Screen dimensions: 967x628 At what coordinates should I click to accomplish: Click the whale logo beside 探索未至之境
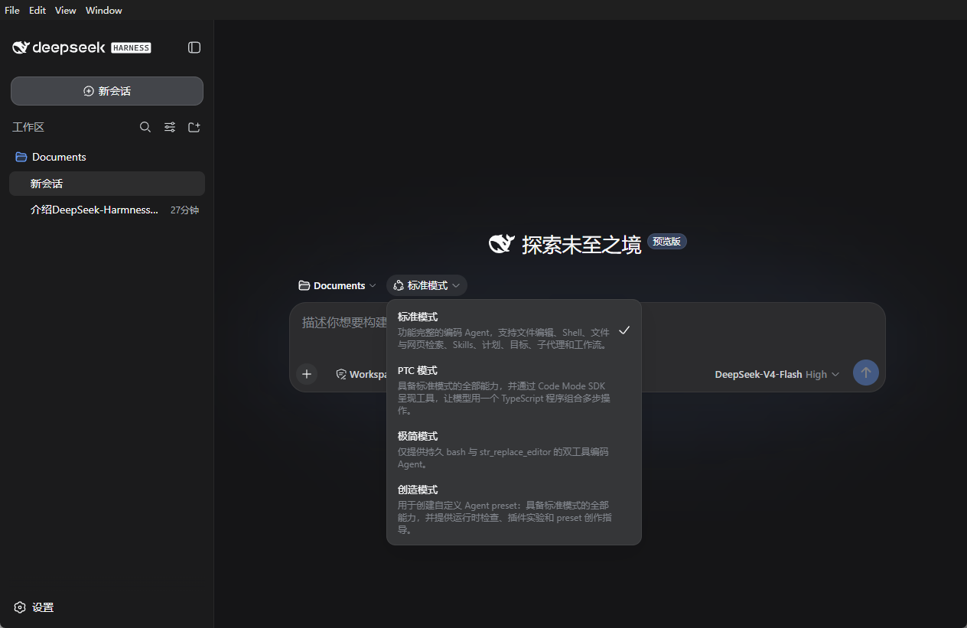[502, 243]
